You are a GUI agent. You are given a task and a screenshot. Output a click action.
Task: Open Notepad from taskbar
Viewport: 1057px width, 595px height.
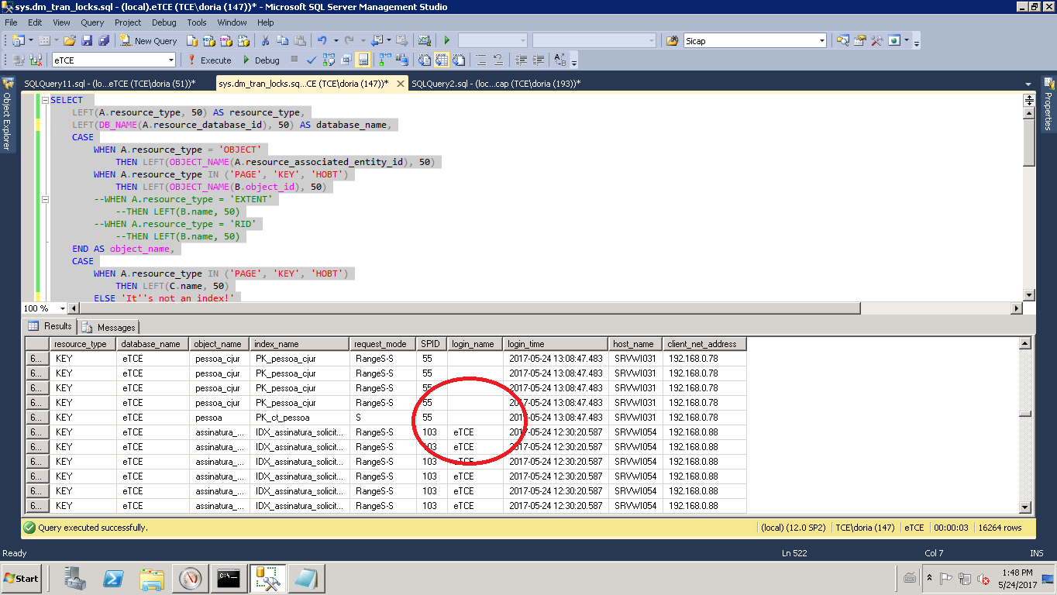pos(305,578)
